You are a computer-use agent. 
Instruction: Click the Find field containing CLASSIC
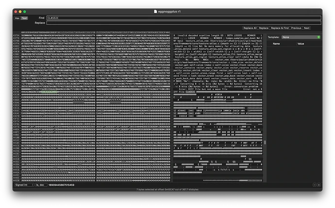point(184,18)
